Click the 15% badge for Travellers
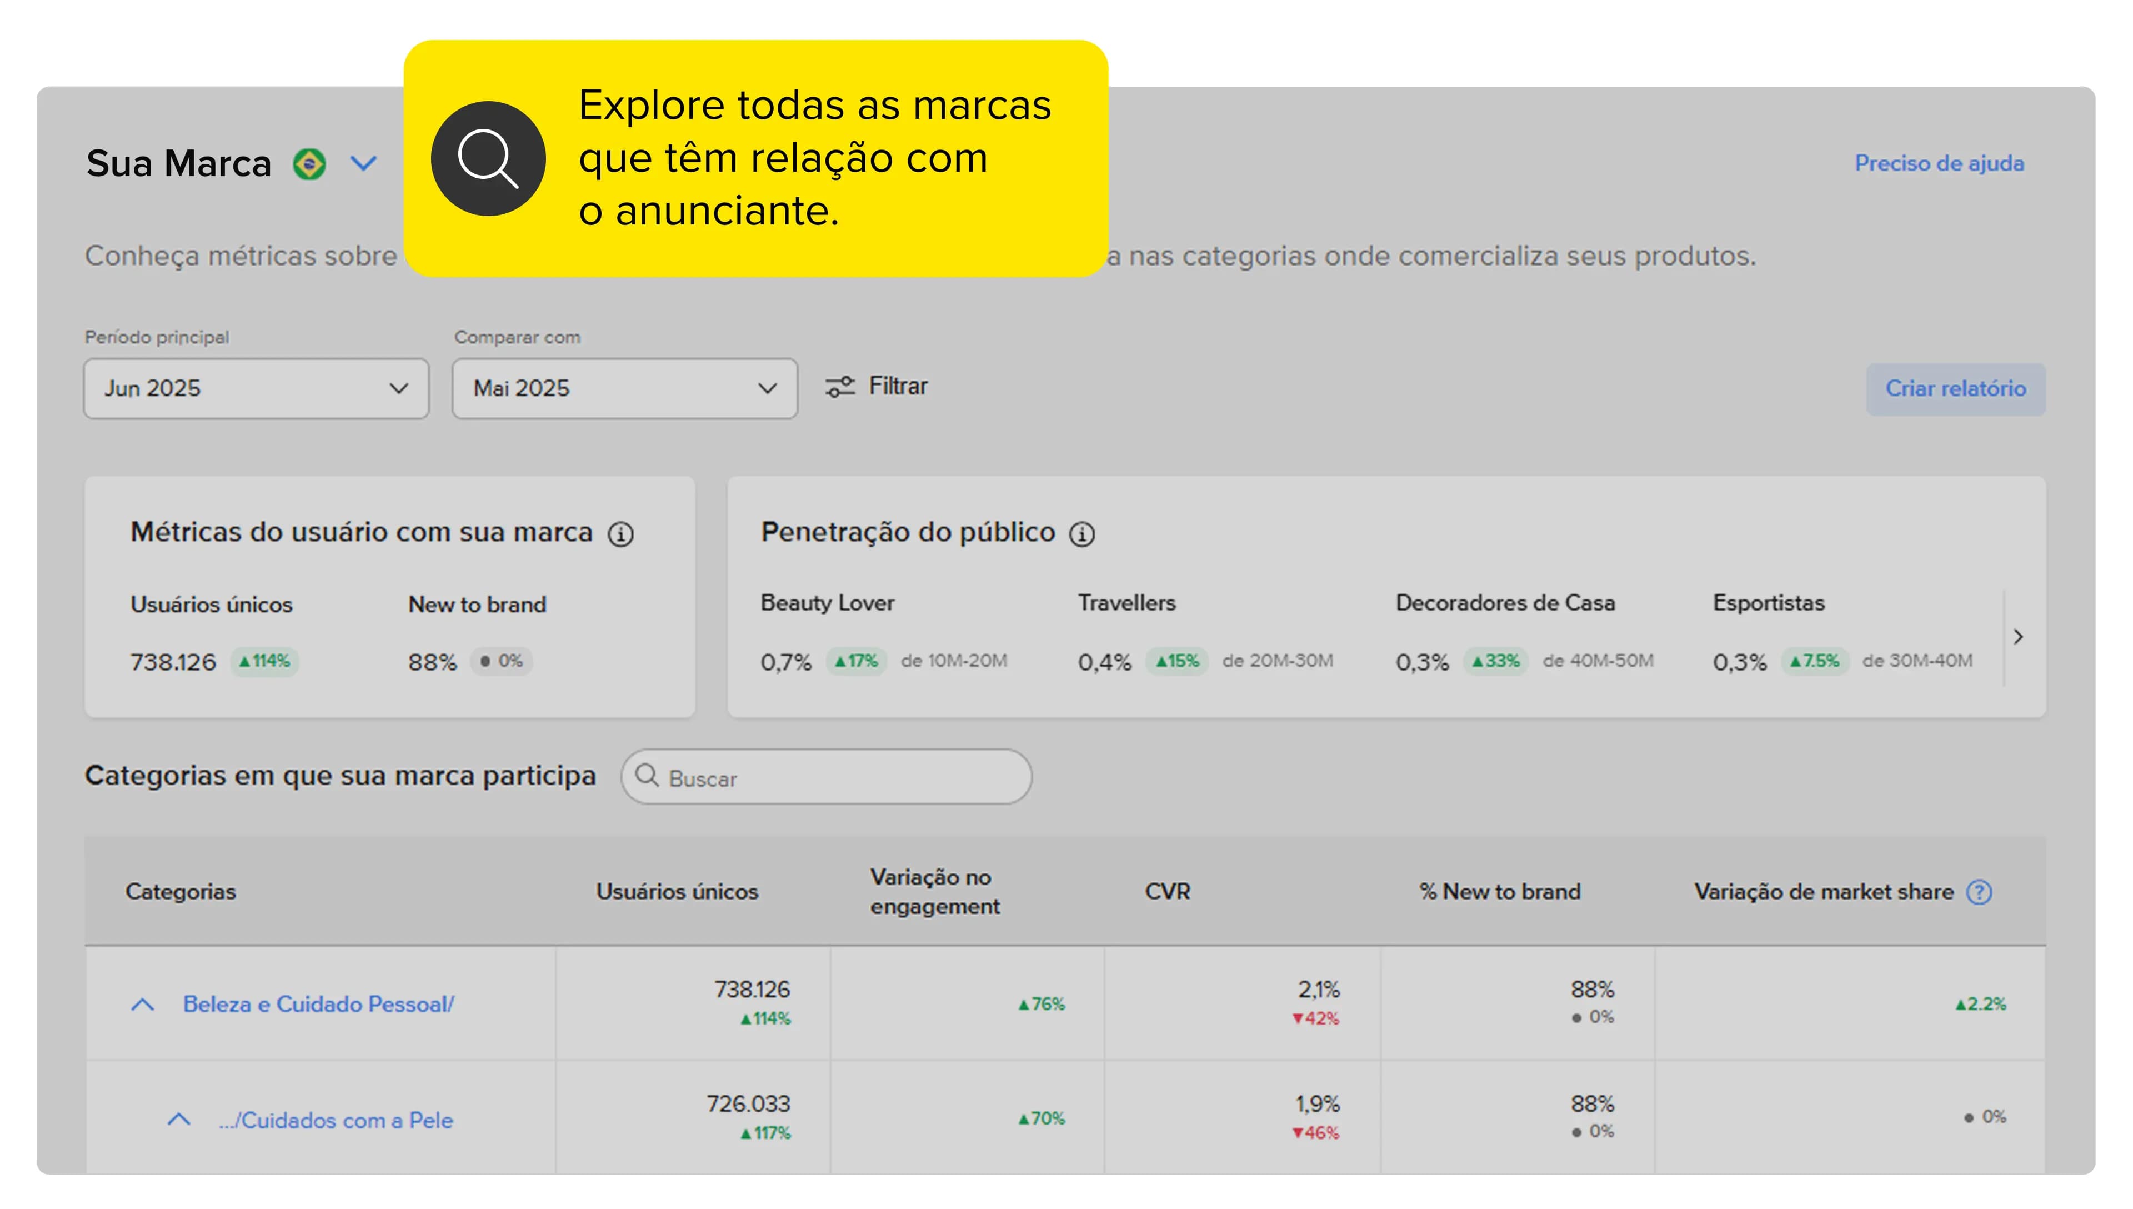Screen dimensions: 2133x1209 pos(1177,661)
